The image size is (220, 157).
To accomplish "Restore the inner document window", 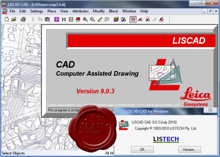I will 210,11.
